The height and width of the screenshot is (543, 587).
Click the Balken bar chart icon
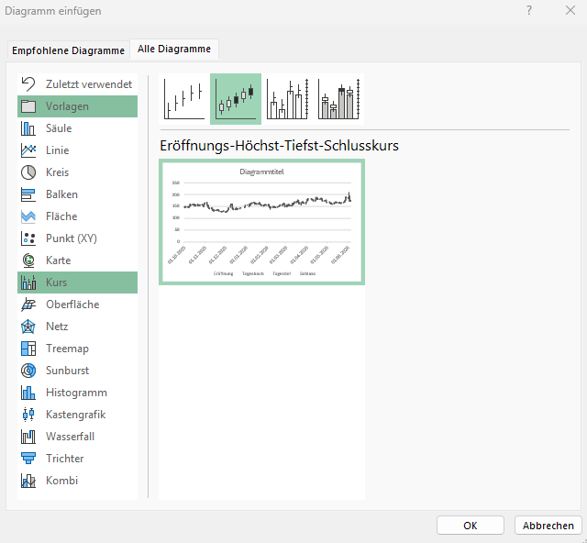tap(28, 194)
